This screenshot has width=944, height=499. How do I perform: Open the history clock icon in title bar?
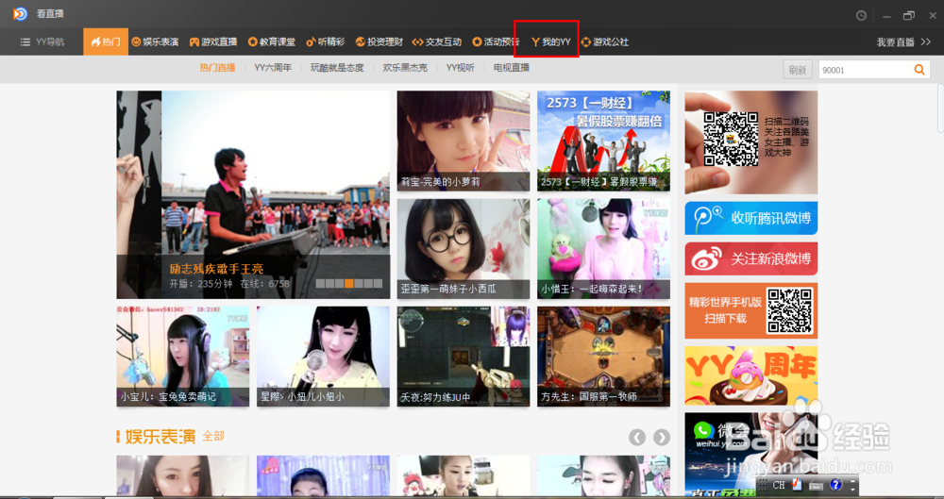pos(861,16)
